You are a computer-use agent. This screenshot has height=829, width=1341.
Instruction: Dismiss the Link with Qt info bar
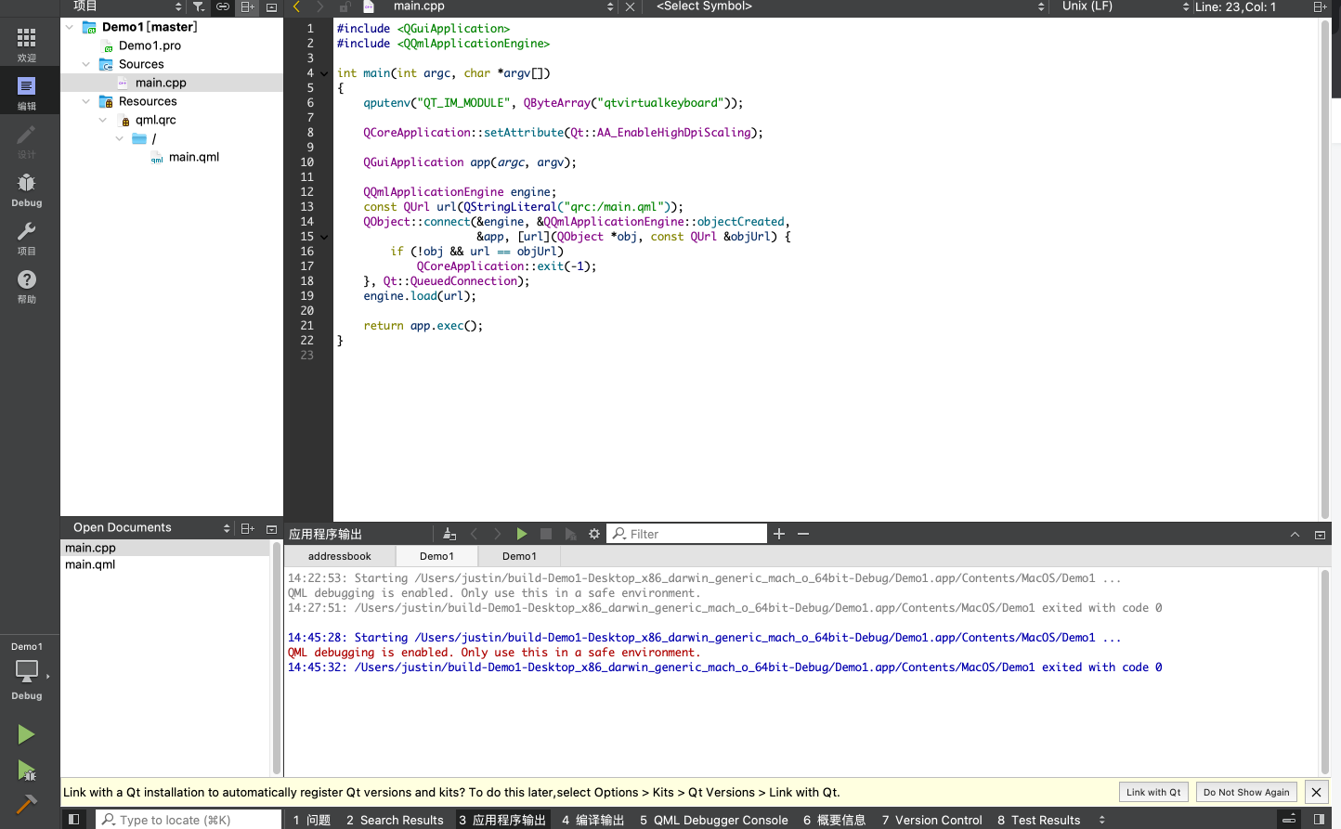point(1316,792)
